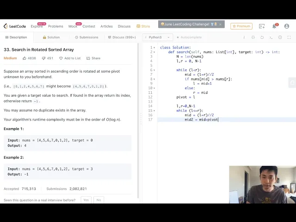The height and width of the screenshot is (222, 296).
Task: Answer No to interview question prompt
Action: pyautogui.click(x=99, y=200)
